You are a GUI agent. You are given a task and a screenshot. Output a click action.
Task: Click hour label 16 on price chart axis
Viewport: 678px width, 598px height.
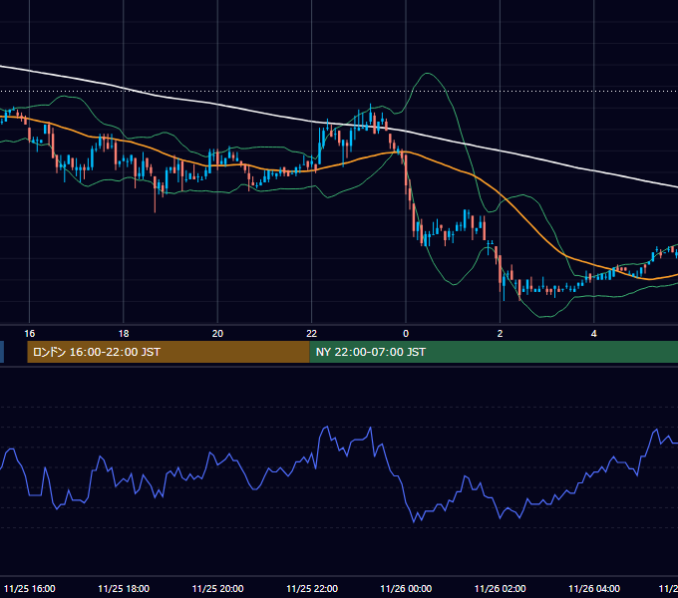click(29, 333)
